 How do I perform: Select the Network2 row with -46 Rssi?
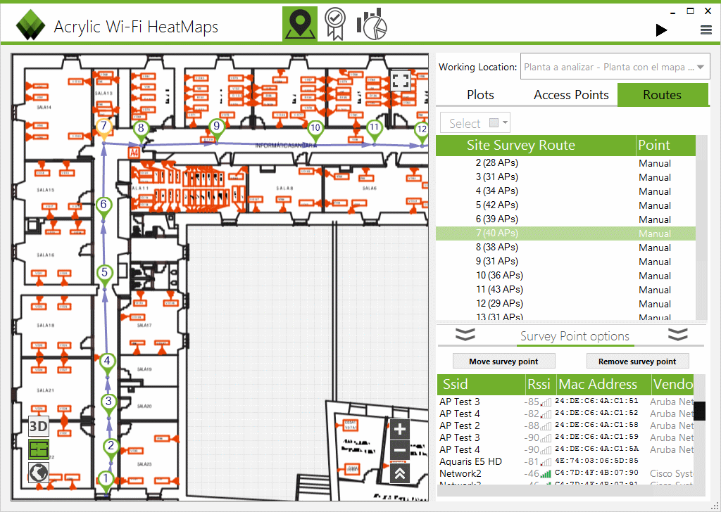coord(565,473)
